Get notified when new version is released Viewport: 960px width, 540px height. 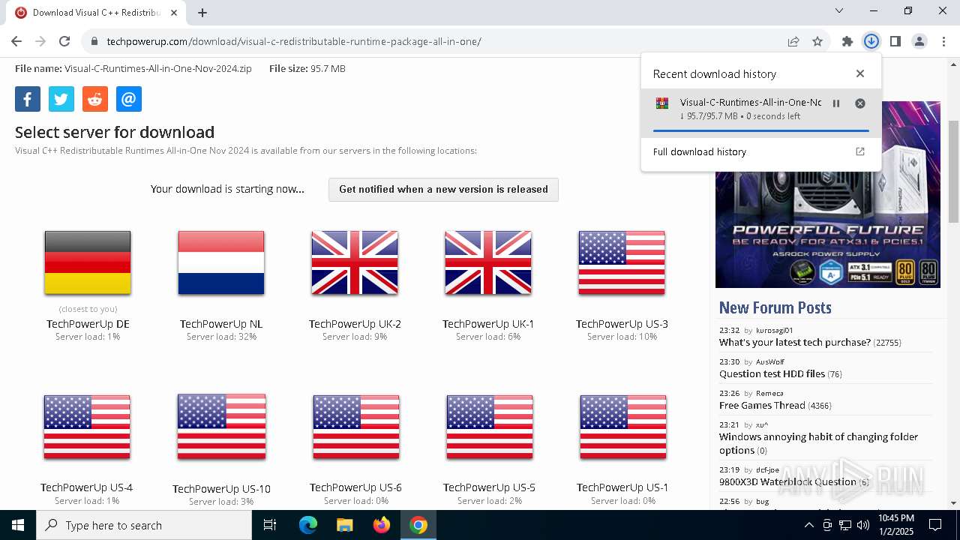tap(443, 190)
